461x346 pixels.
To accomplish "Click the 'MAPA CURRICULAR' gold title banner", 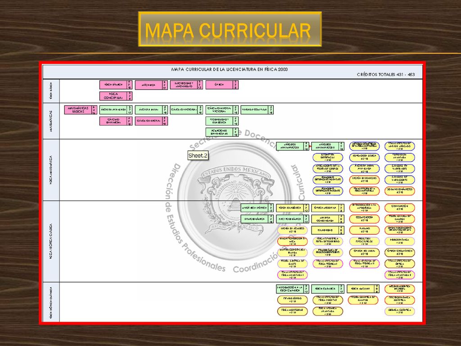I will tap(230, 29).
